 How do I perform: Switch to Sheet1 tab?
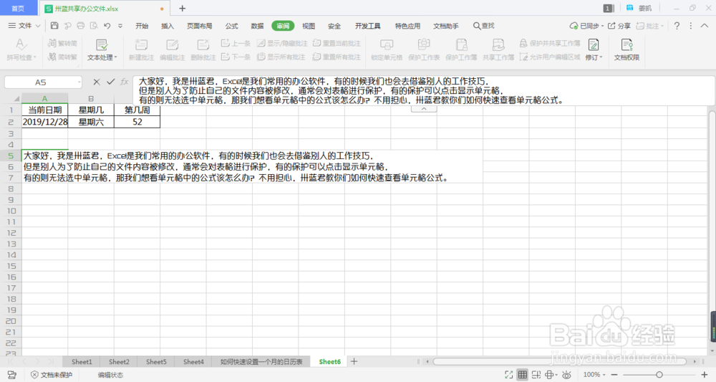coord(82,361)
